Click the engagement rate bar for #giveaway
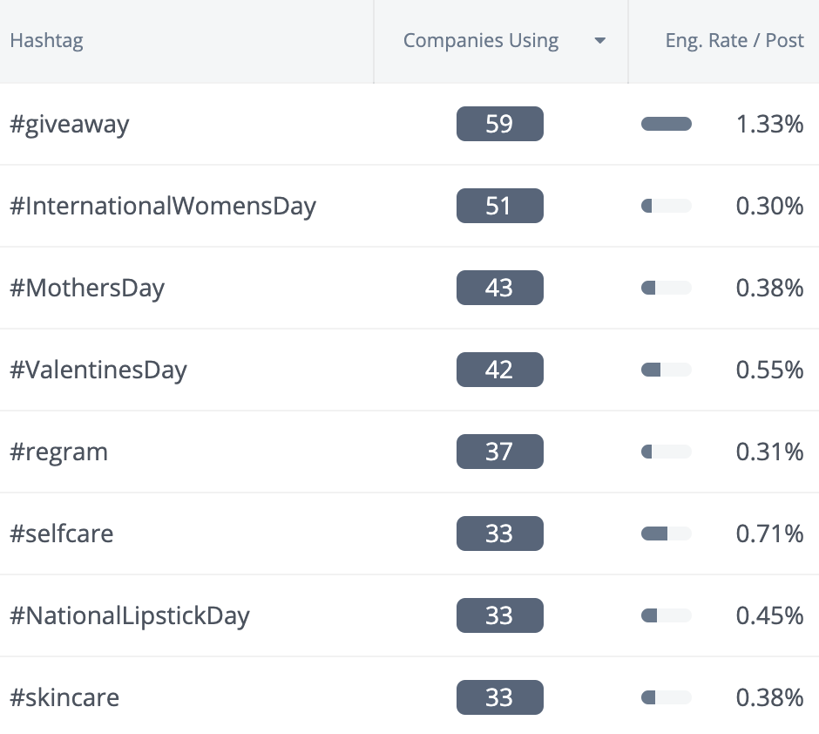 click(x=666, y=124)
